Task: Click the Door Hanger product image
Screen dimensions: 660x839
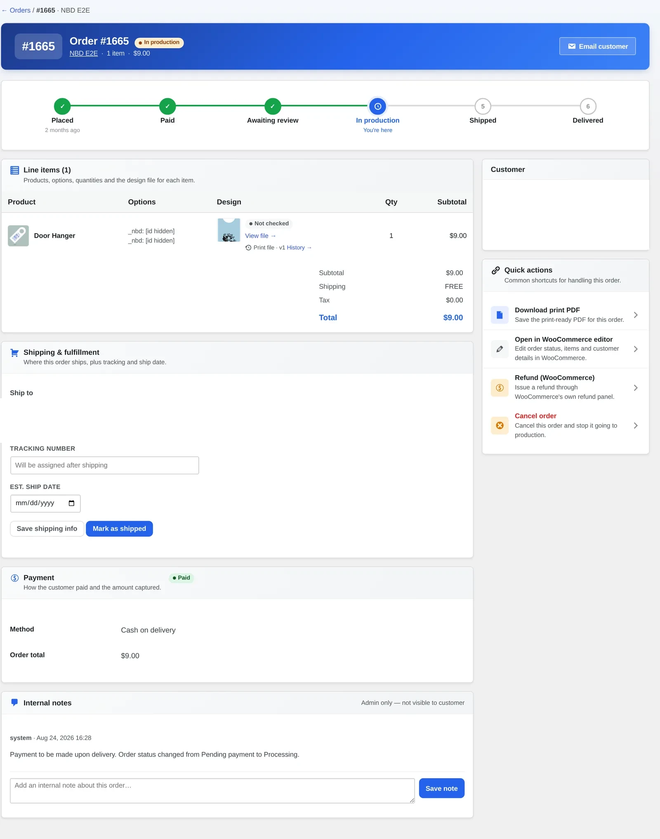Action: [x=18, y=236]
